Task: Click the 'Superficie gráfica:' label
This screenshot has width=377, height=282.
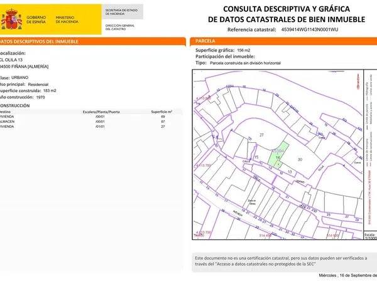Action: pyautogui.click(x=215, y=50)
